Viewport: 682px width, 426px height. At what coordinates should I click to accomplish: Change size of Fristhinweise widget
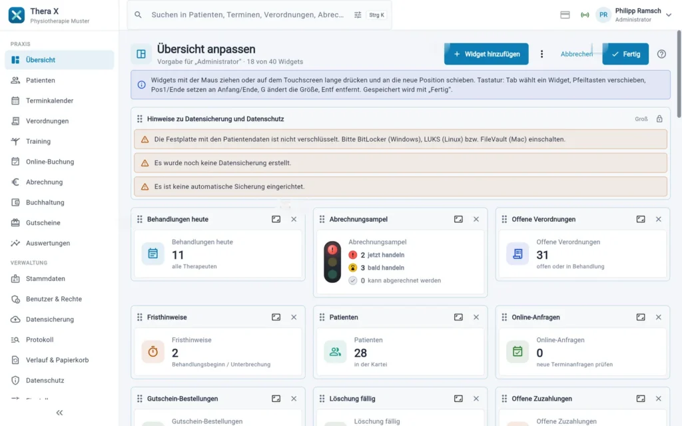[276, 318]
